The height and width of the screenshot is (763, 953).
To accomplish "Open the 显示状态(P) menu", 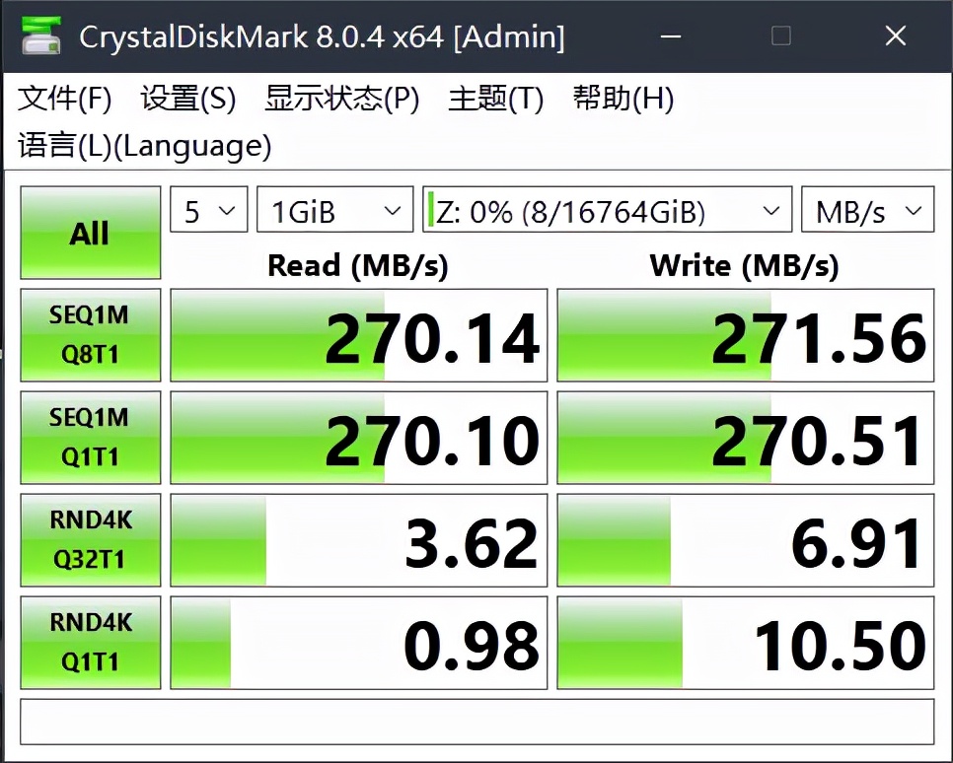I will [x=342, y=98].
